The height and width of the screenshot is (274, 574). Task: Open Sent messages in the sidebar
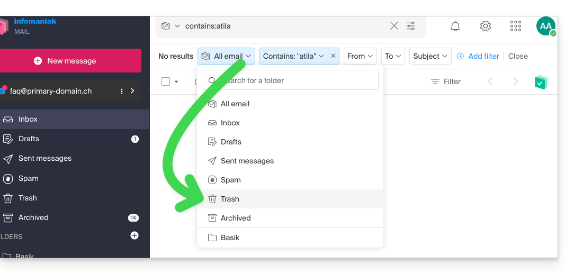(x=44, y=158)
